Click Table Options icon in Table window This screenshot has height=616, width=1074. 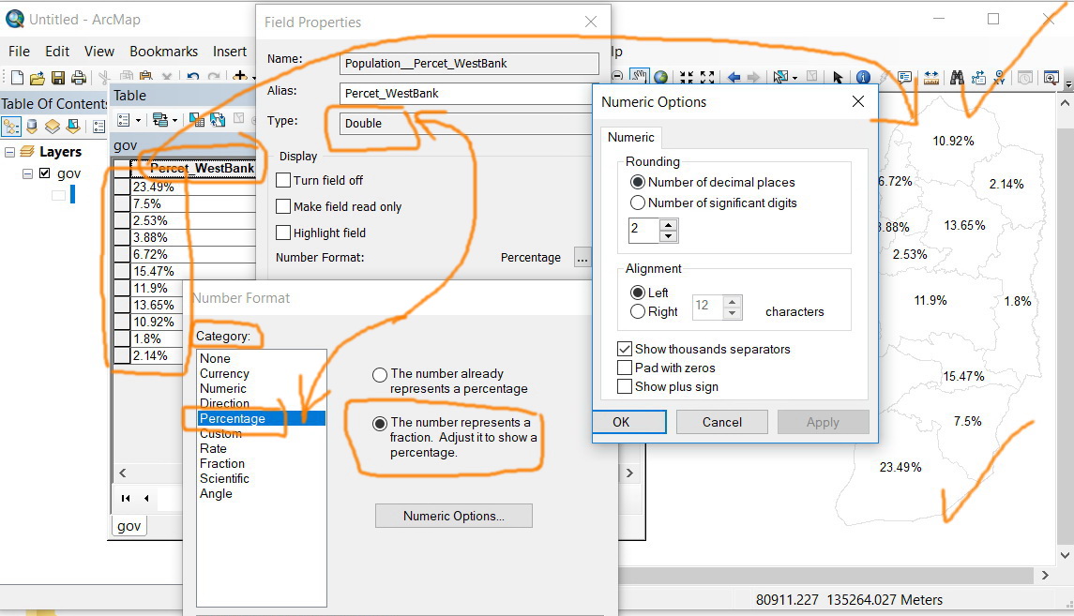pyautogui.click(x=124, y=120)
